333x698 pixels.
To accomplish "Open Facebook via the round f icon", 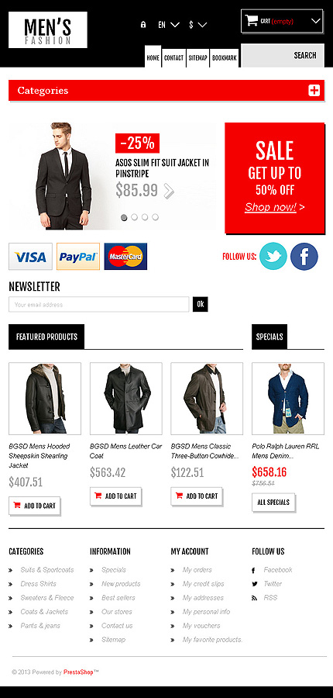I will tap(304, 256).
